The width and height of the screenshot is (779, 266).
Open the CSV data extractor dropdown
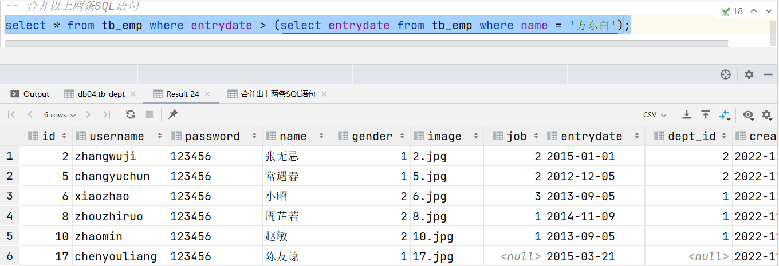tap(655, 115)
